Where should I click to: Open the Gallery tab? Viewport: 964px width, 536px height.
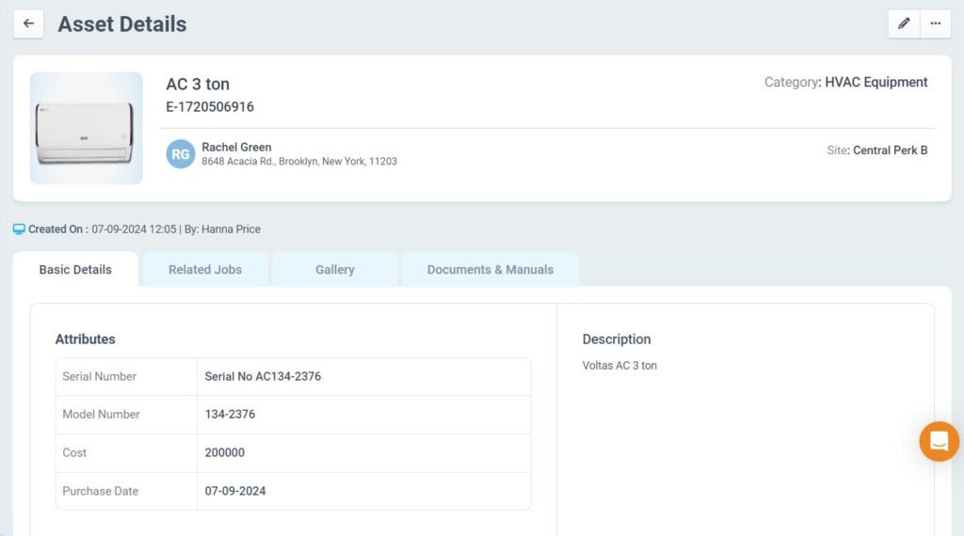334,270
